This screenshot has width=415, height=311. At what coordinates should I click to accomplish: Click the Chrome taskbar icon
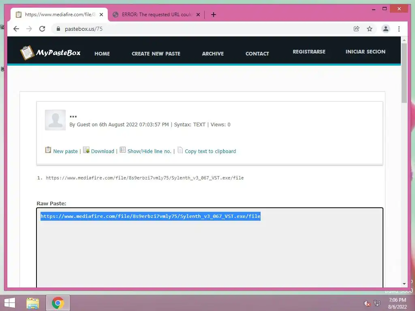pos(58,303)
